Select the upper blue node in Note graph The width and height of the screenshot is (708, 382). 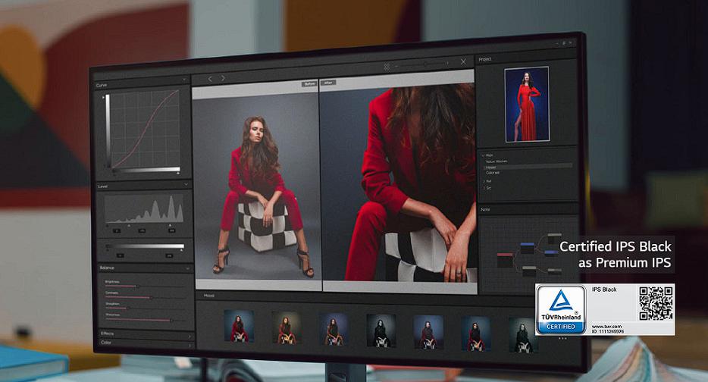coord(527,248)
